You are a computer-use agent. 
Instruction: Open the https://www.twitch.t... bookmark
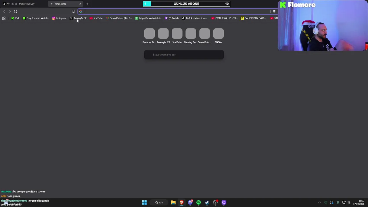(x=148, y=18)
